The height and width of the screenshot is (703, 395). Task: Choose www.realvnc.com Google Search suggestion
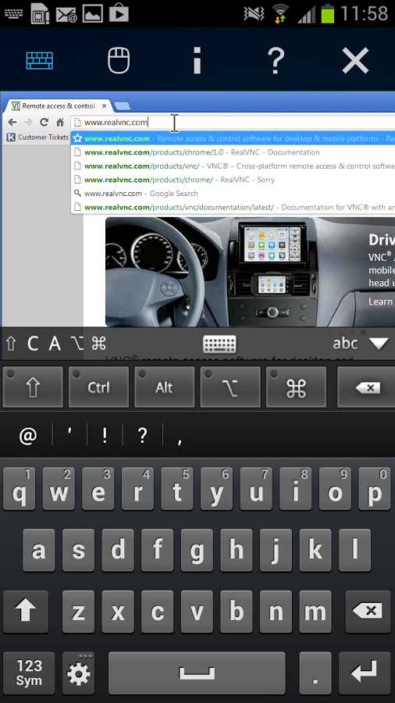pyautogui.click(x=233, y=194)
